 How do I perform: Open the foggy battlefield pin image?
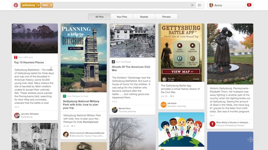click(x=35, y=38)
